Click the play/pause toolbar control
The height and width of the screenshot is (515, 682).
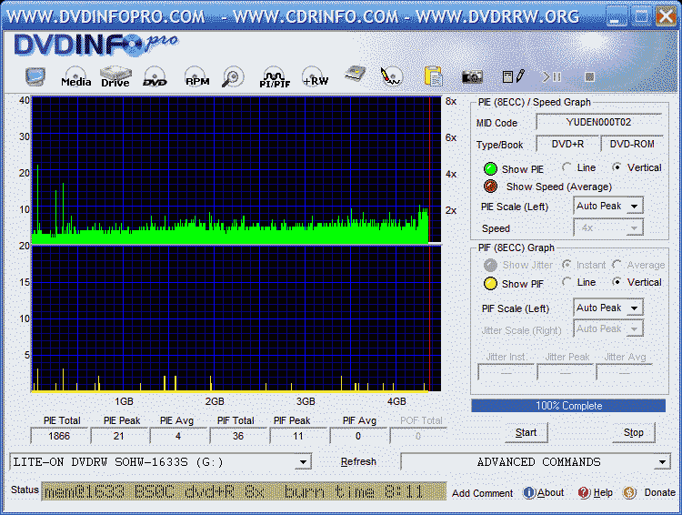pos(552,77)
